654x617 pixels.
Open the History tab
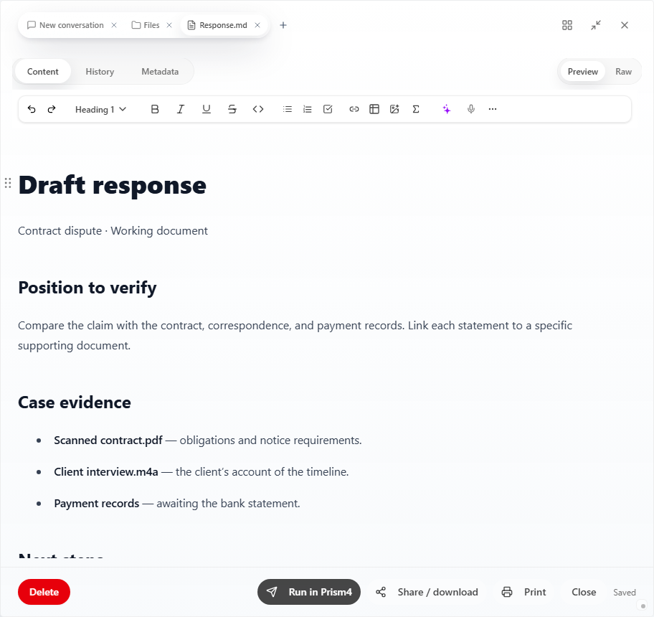pyautogui.click(x=100, y=71)
